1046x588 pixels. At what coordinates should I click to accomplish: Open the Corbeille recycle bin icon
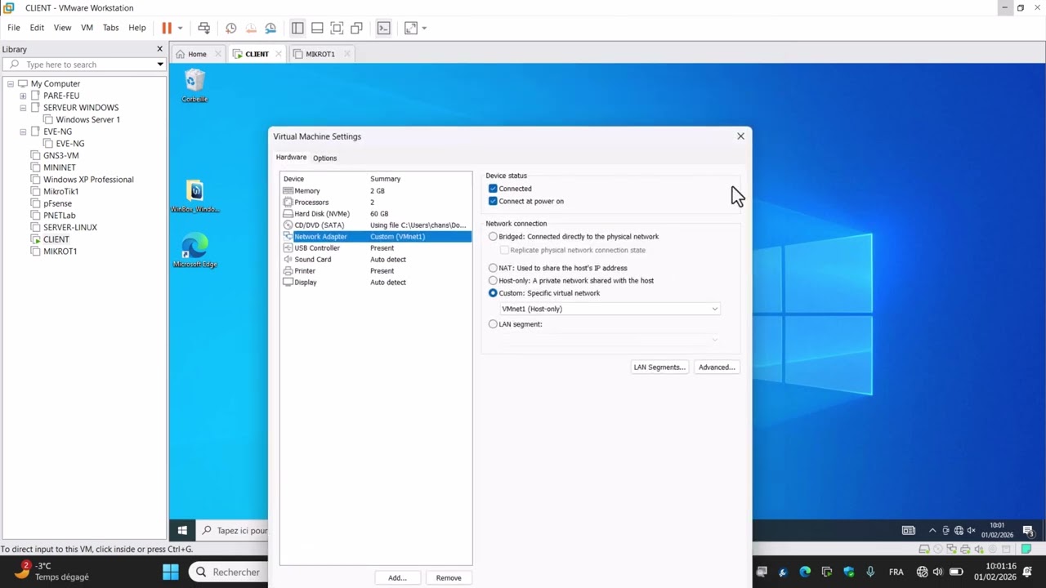194,86
